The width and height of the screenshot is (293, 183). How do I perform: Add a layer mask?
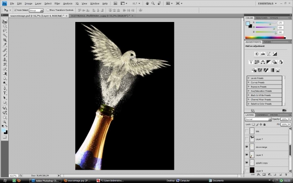coord(264,175)
